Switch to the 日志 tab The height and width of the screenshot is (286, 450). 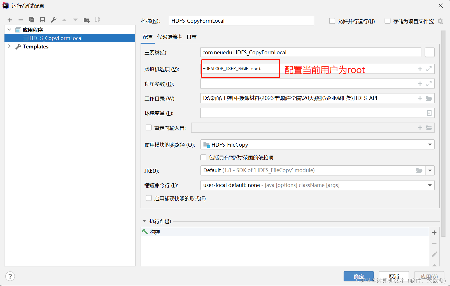192,37
